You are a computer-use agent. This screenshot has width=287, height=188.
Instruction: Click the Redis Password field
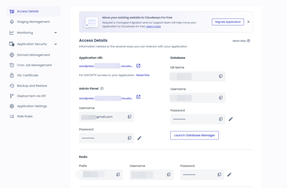click(x=202, y=175)
